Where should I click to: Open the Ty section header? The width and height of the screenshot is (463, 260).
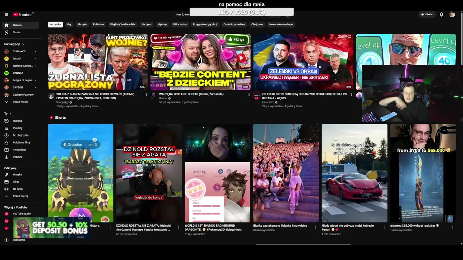click(x=7, y=114)
